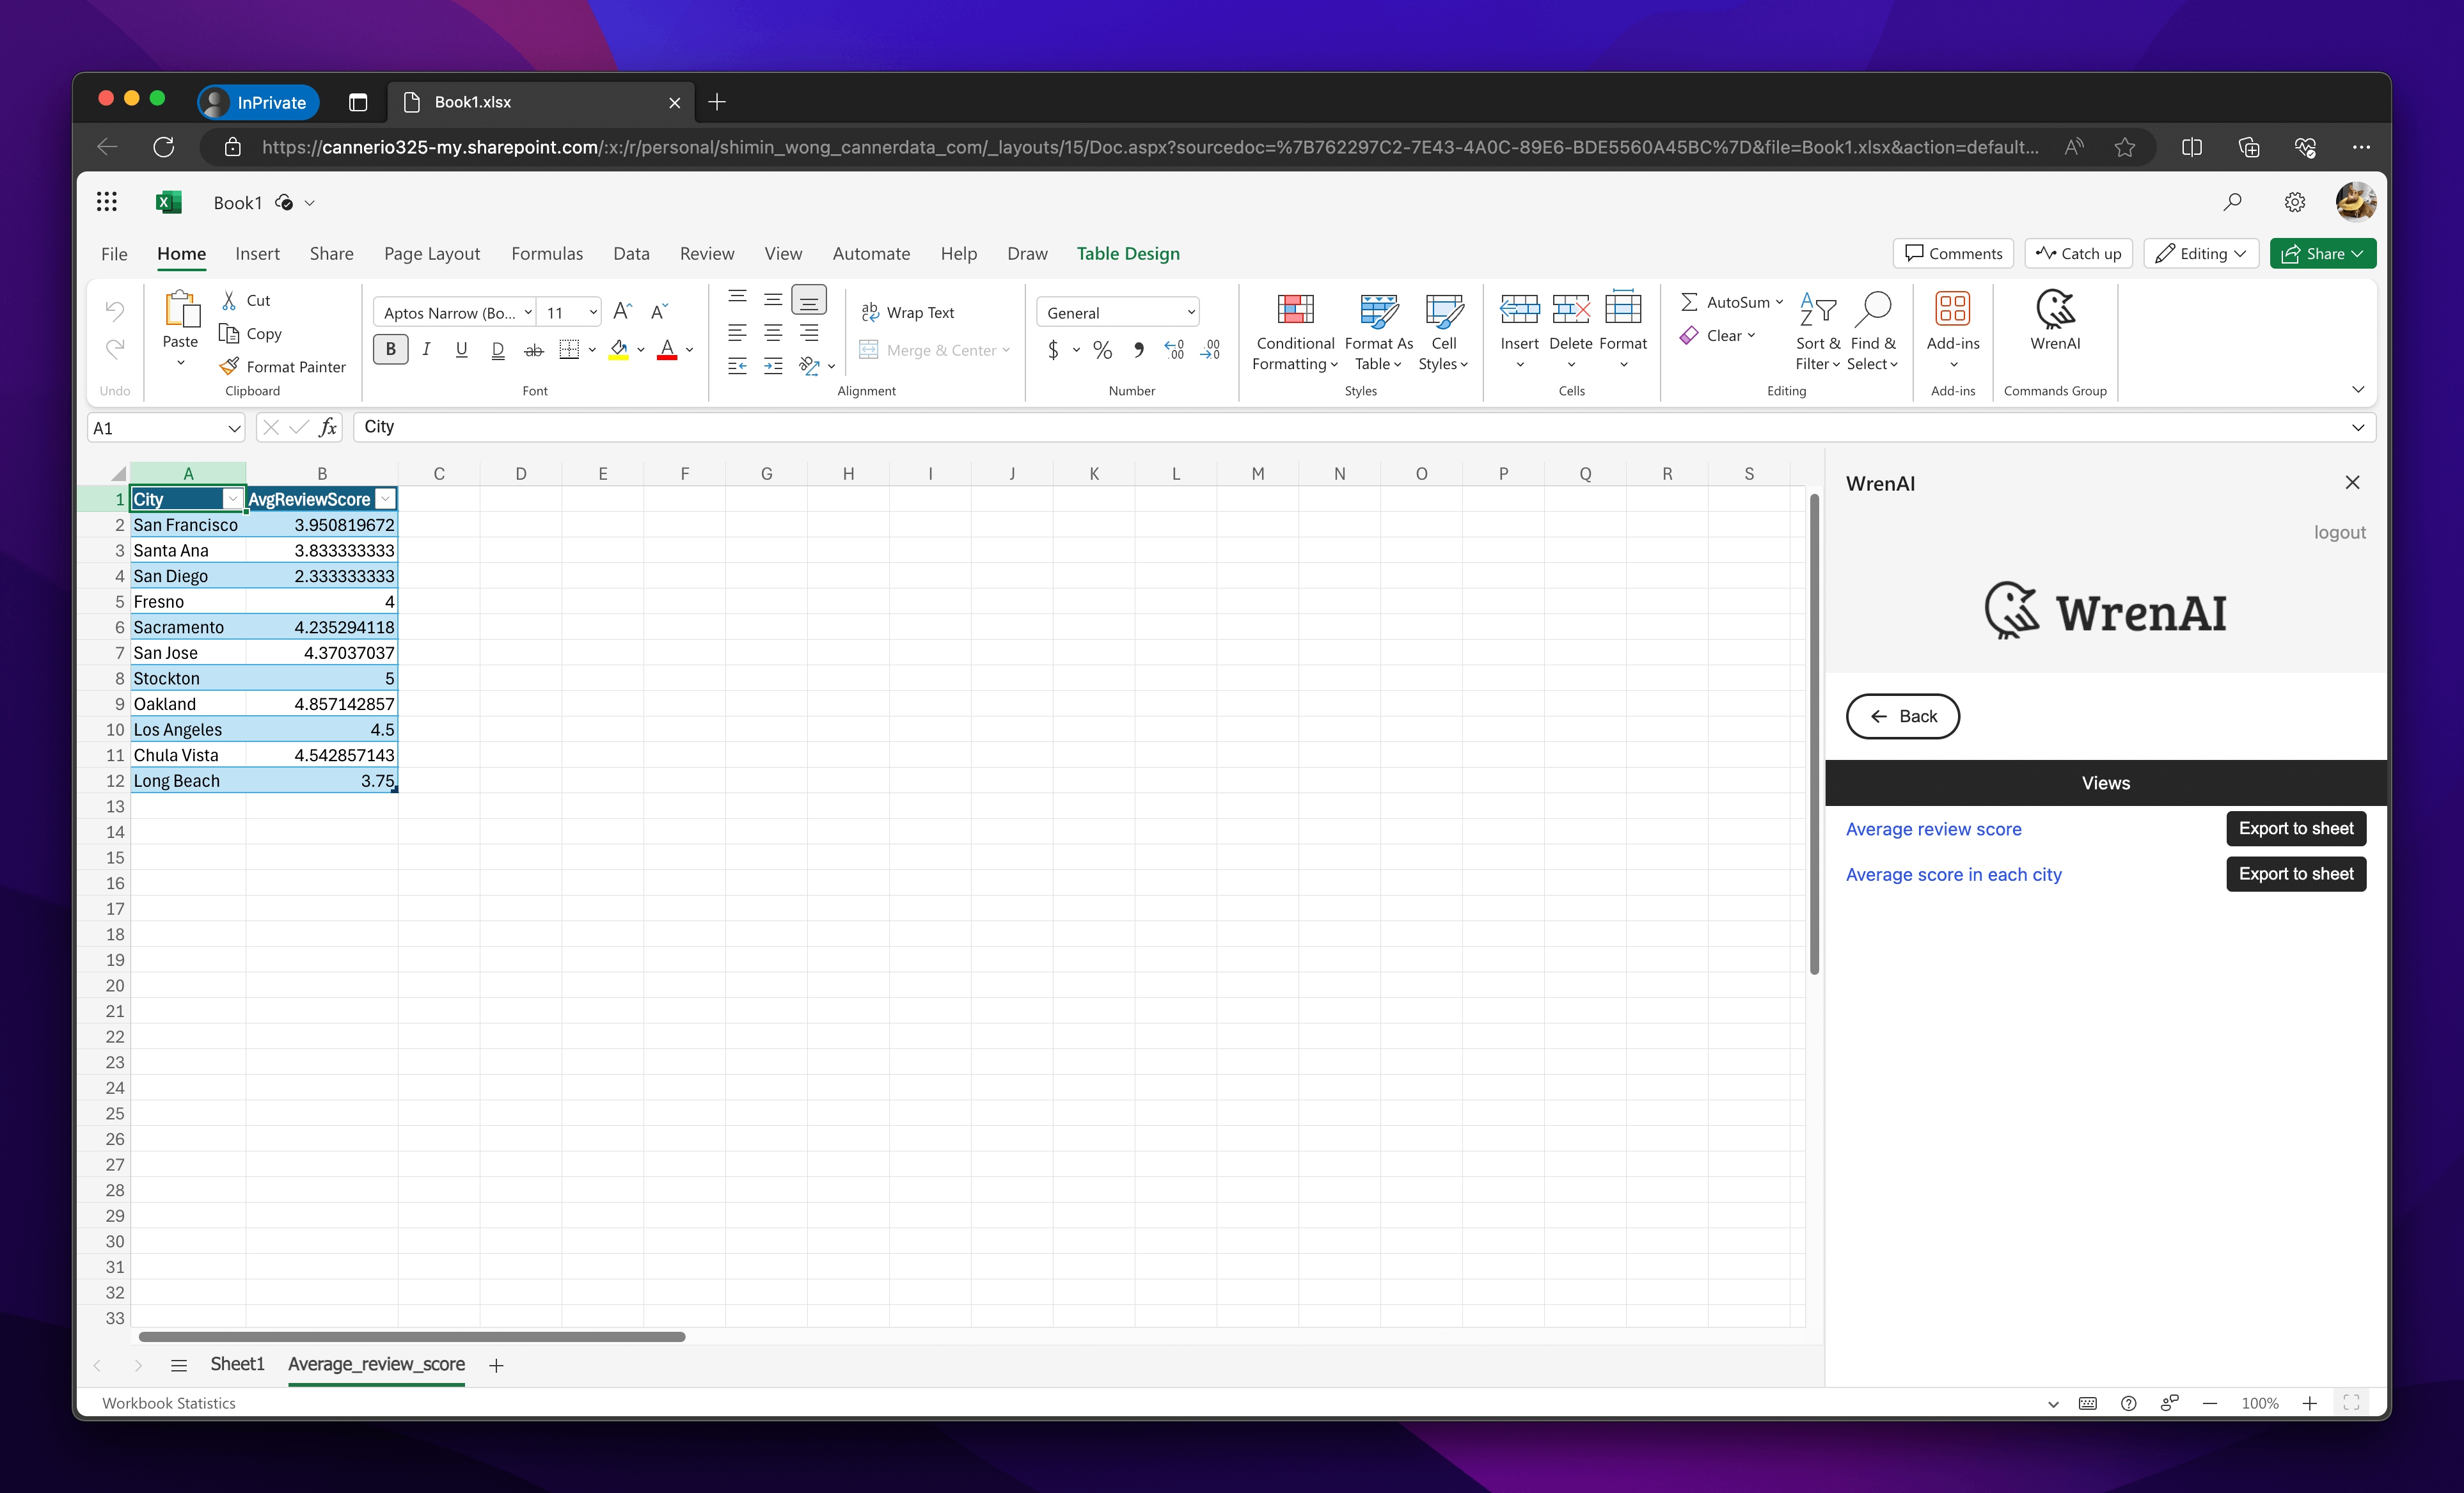Close the WrenAI side panel
The height and width of the screenshot is (1493, 2464).
coord(2352,483)
